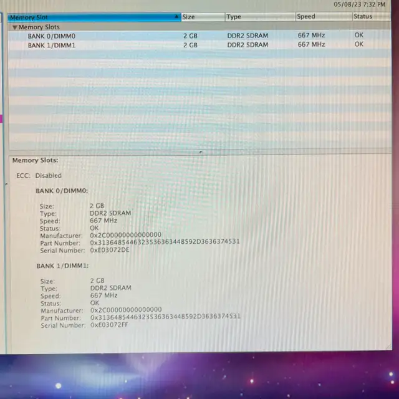Sort the table by Speed column
The width and height of the screenshot is (399, 399).
click(324, 17)
